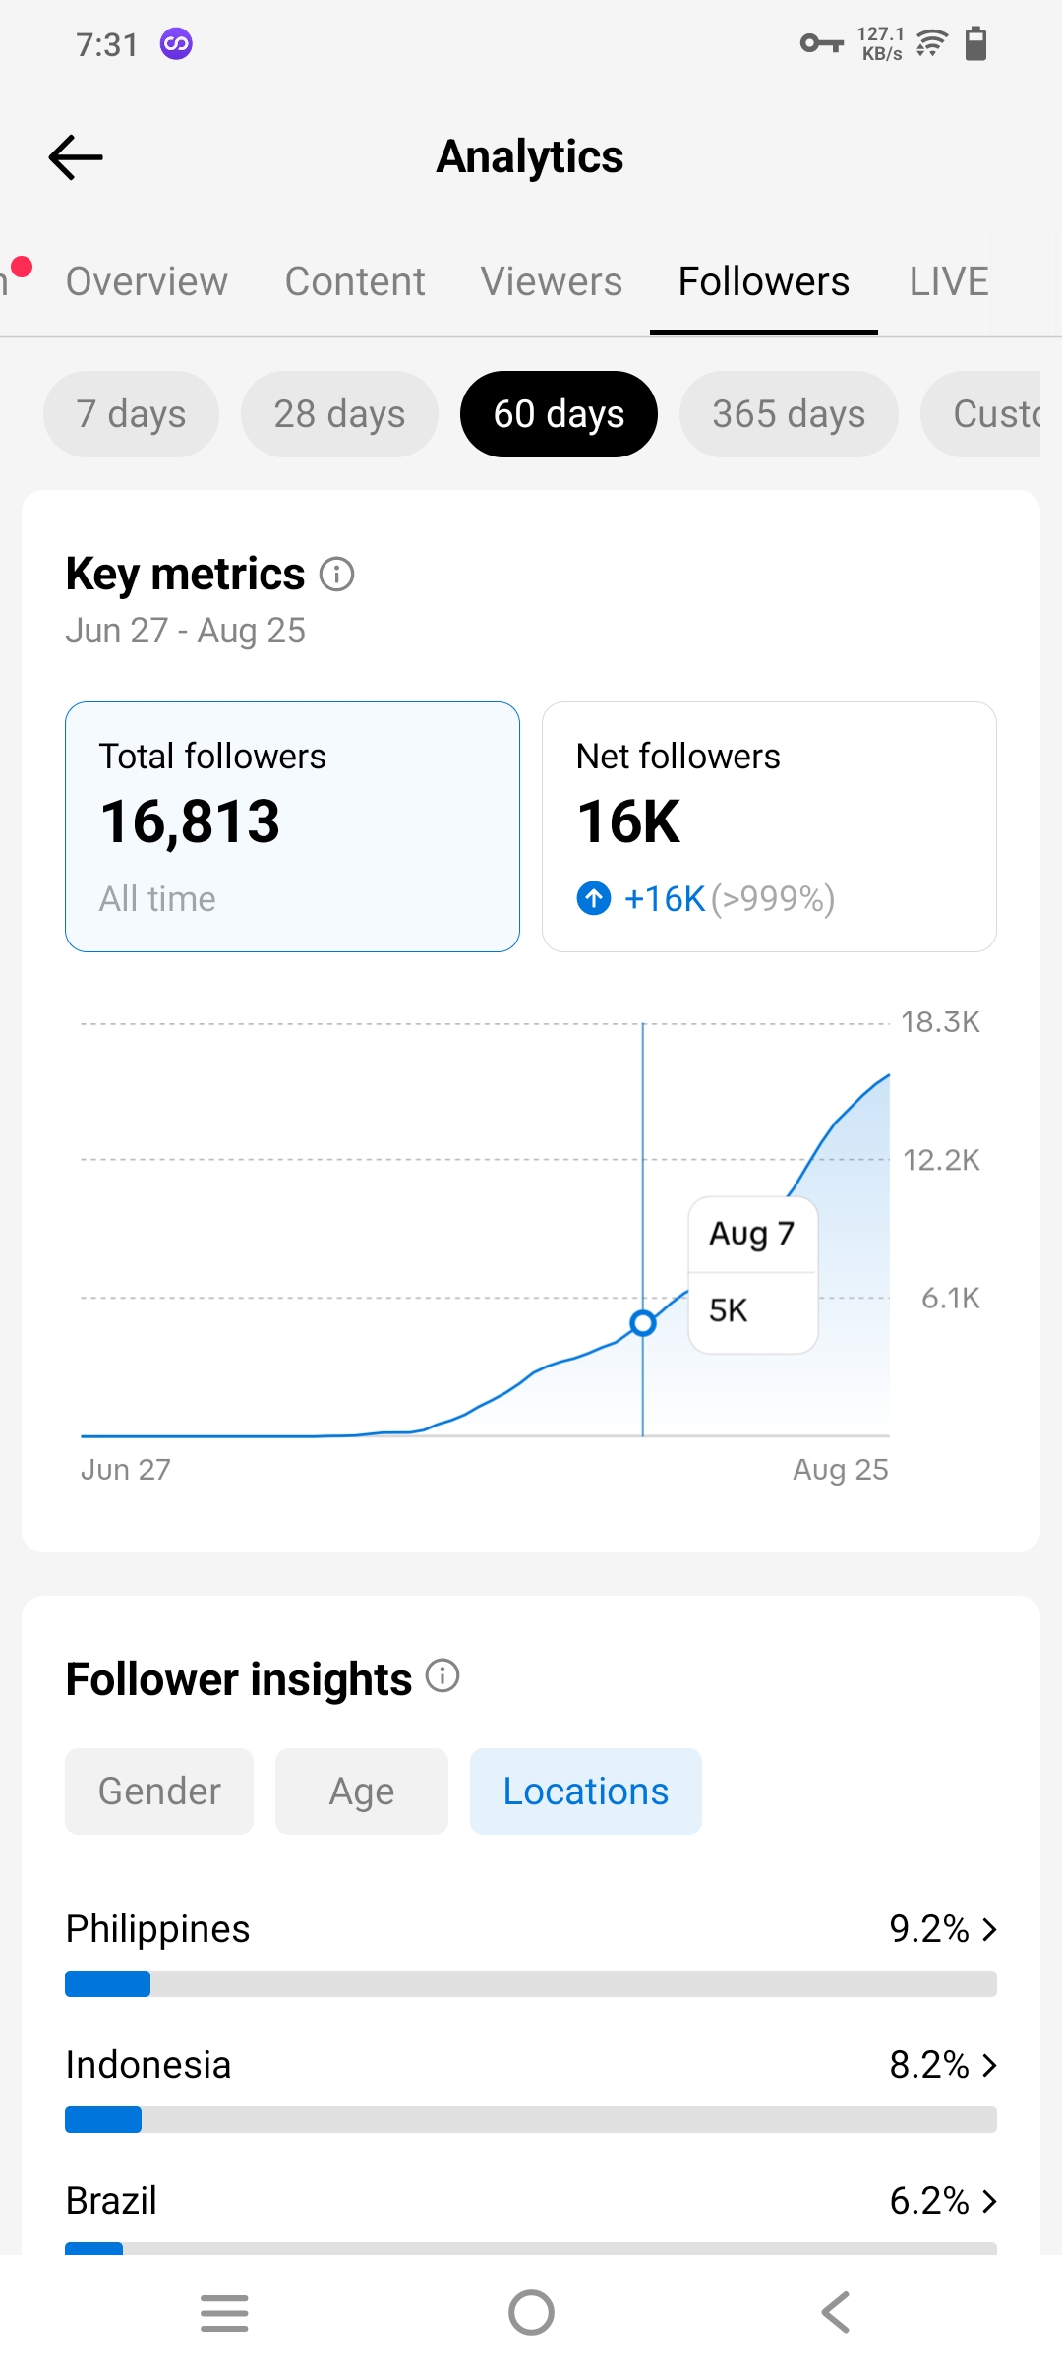
Task: Tap the back arrow in Analytics header
Action: 76,157
